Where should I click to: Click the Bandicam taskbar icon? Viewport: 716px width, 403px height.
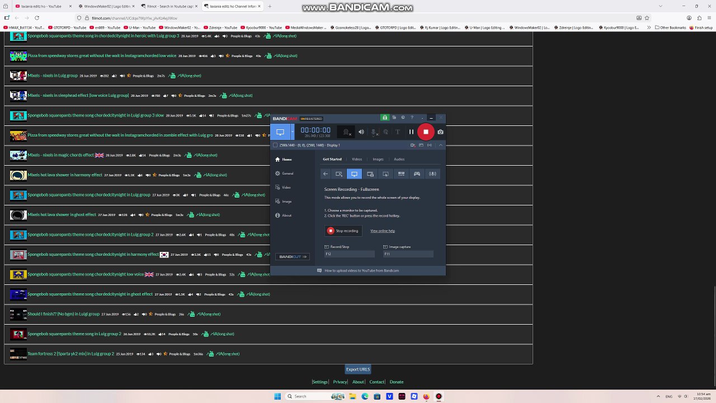(x=439, y=396)
